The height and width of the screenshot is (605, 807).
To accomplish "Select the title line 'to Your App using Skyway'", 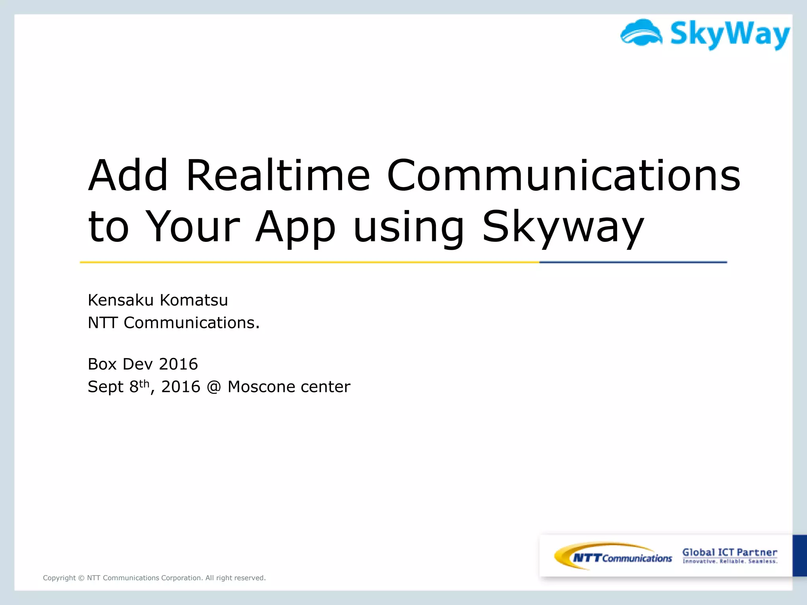I will tap(366, 226).
